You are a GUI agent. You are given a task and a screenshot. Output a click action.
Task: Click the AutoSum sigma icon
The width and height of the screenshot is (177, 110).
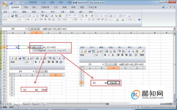[x=86, y=16]
